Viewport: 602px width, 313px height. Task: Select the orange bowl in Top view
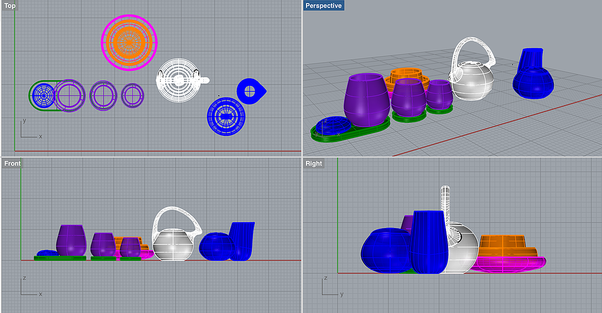tap(129, 42)
